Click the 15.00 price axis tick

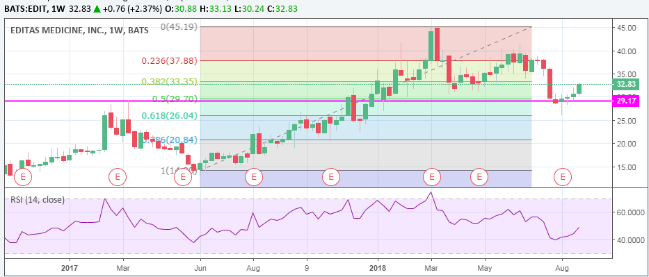point(626,167)
